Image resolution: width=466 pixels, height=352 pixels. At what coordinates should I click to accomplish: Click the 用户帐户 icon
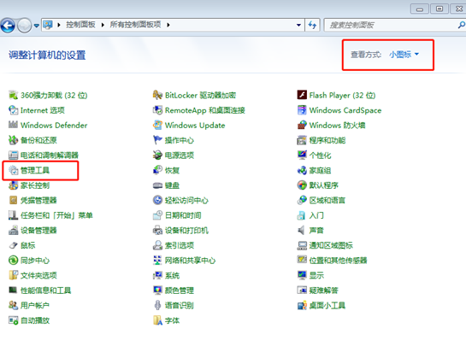13,305
